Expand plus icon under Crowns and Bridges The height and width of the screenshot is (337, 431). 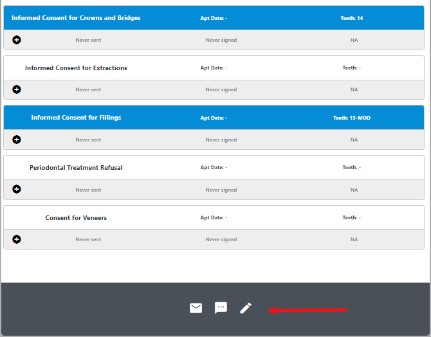pyautogui.click(x=17, y=40)
